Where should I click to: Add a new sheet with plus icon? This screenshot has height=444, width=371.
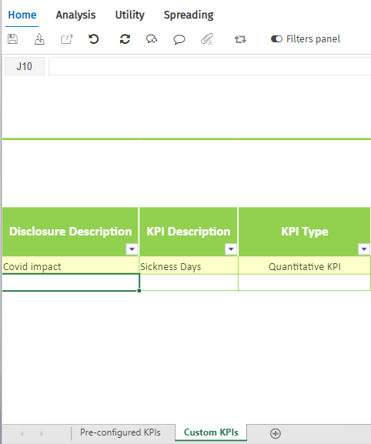coord(276,433)
